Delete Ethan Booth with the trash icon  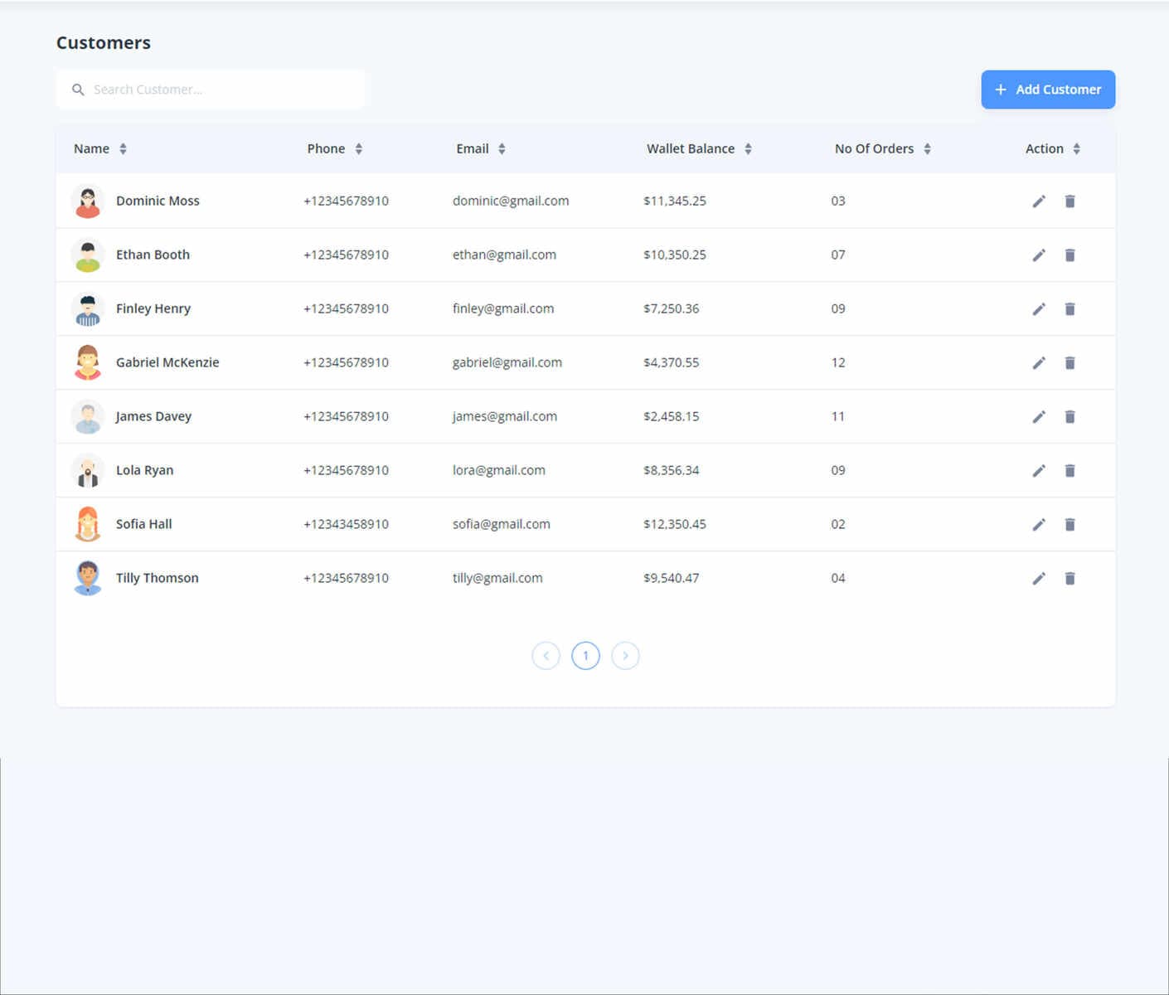click(x=1070, y=255)
